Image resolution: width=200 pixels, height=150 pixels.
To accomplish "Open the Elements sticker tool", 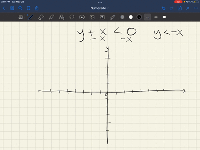I will [x=82, y=17].
